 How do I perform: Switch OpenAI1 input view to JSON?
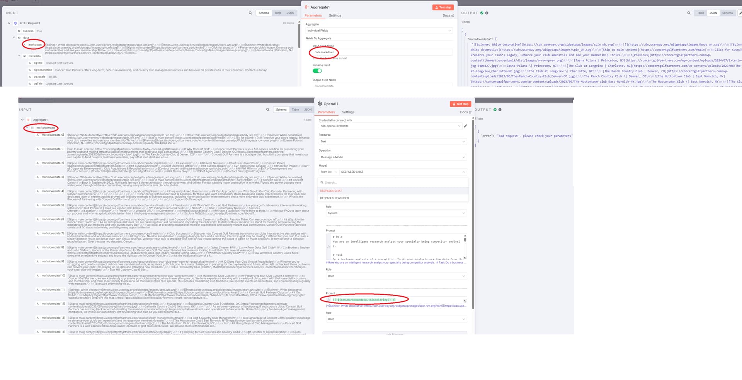point(308,110)
